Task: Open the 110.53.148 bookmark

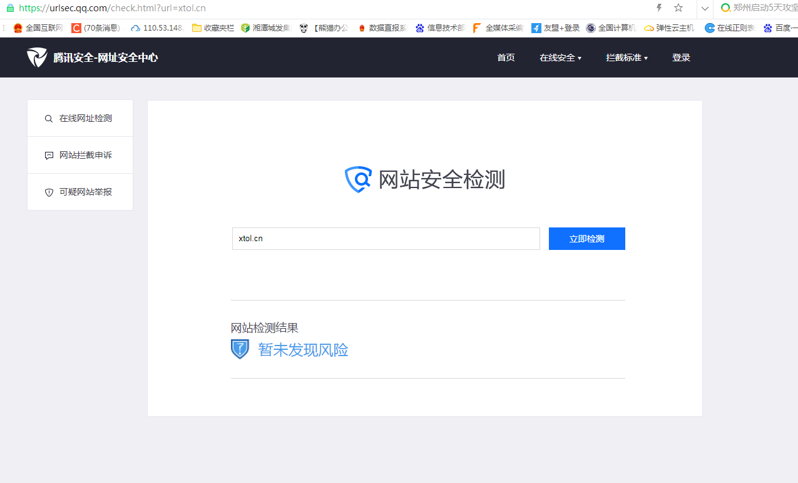Action: click(156, 28)
